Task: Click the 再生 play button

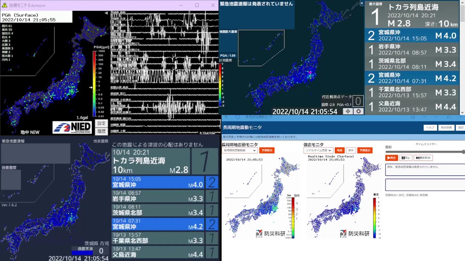Action: pos(392,158)
